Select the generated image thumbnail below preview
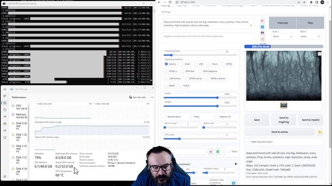This screenshot has height=186, width=332. click(284, 105)
